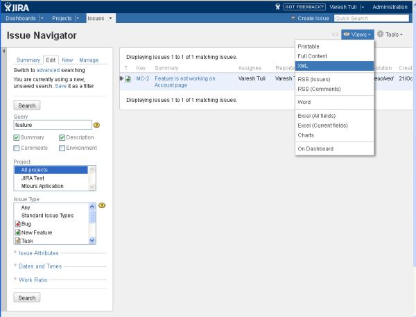Click Create Issue link

310,18
